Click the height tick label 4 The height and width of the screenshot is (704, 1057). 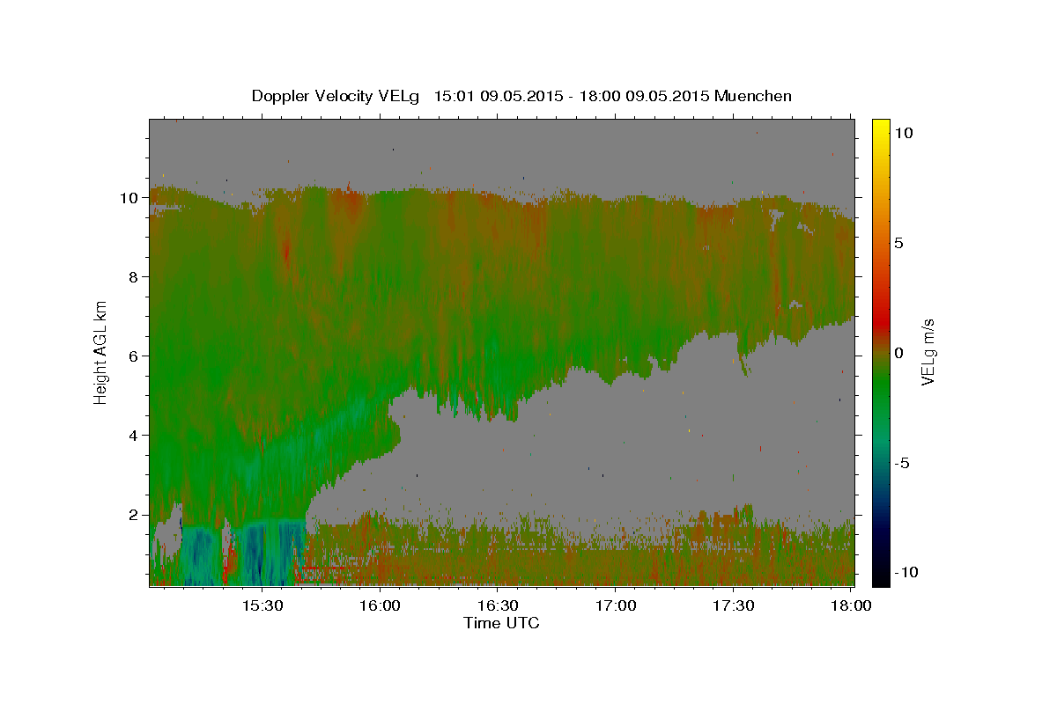(x=134, y=435)
